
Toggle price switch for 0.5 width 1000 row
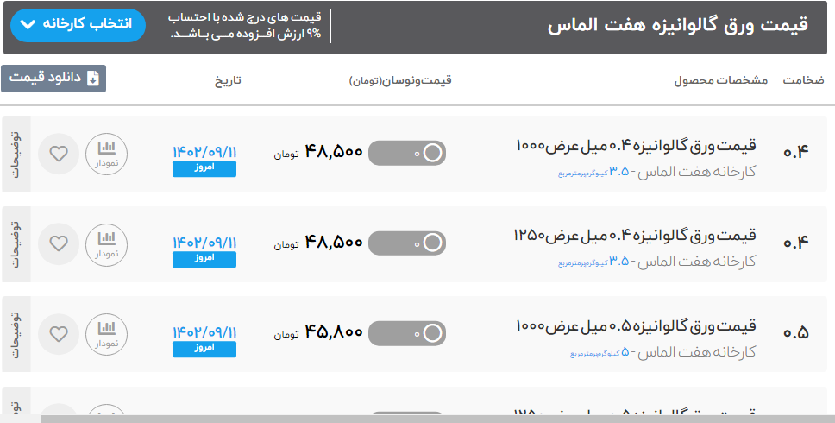tap(407, 332)
